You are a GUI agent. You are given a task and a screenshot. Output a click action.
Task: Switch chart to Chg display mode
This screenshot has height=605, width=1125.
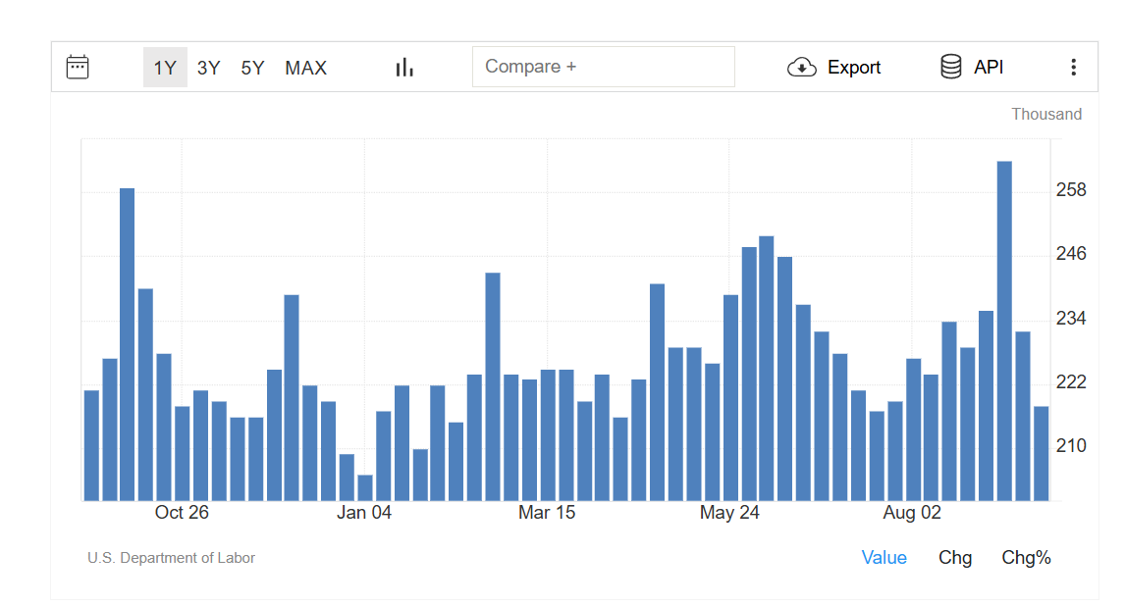954,557
